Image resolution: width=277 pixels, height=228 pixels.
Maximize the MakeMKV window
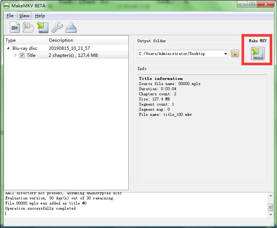coord(252,4)
